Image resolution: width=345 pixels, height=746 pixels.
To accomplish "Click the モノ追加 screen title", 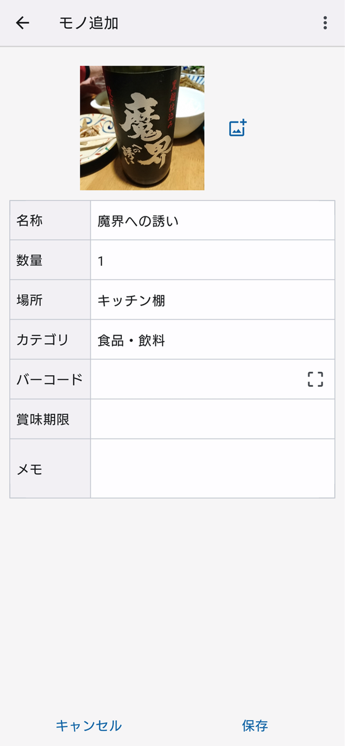I will [x=89, y=23].
